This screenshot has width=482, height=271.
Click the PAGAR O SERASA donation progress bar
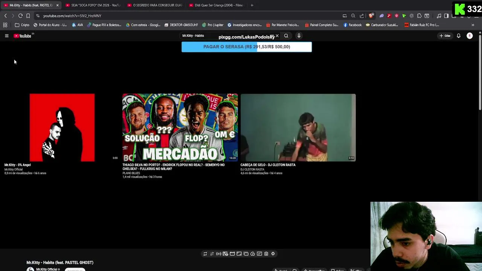[x=247, y=47]
